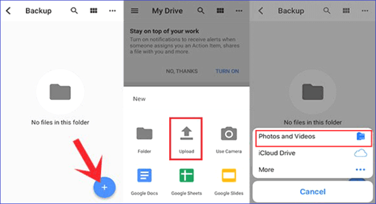This screenshot has height=204, width=376.
Task: Open search in right Backup screen
Action: pos(327,11)
